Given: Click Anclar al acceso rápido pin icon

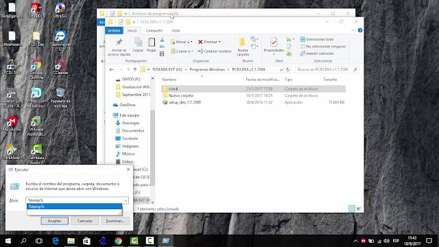Looking at the screenshot, I should tap(119, 43).
